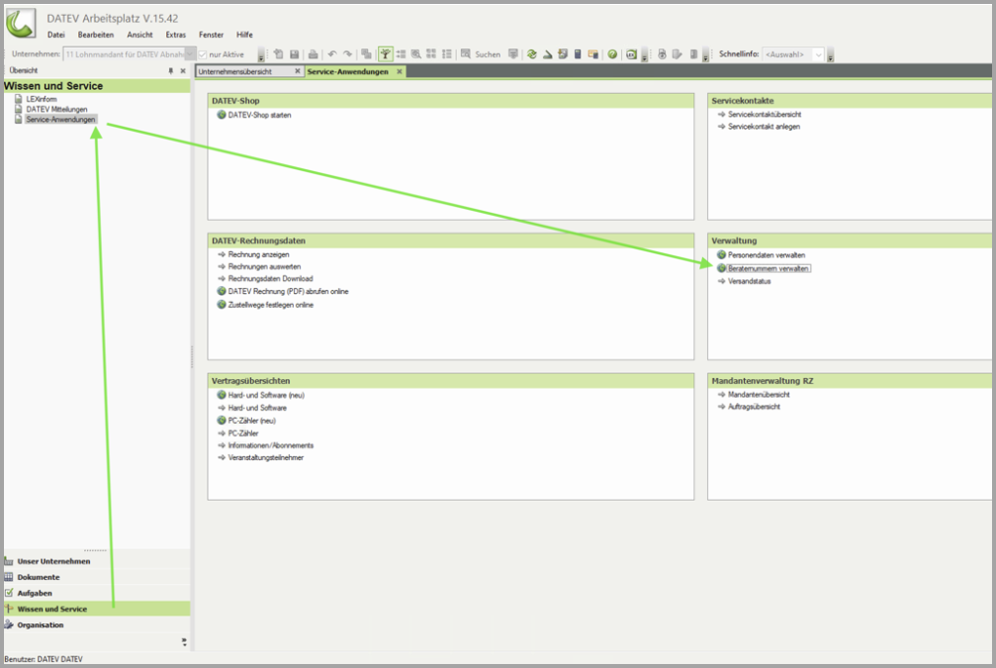996x668 pixels.
Task: Toggle the 'nur Aktive' checkbox
Action: pos(203,54)
